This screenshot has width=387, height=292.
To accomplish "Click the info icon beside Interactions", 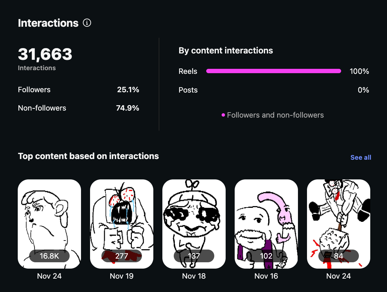I will (x=87, y=23).
